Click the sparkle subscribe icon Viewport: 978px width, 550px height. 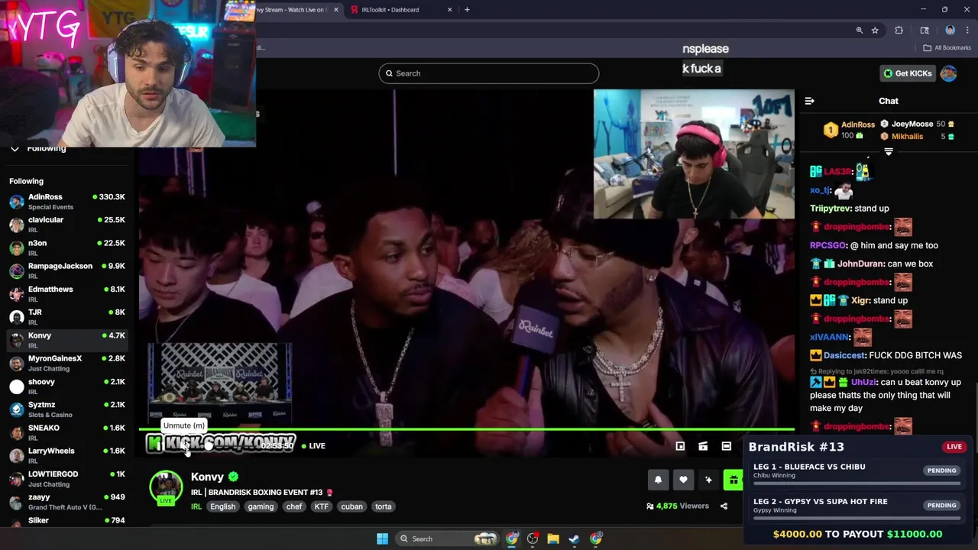(x=708, y=480)
